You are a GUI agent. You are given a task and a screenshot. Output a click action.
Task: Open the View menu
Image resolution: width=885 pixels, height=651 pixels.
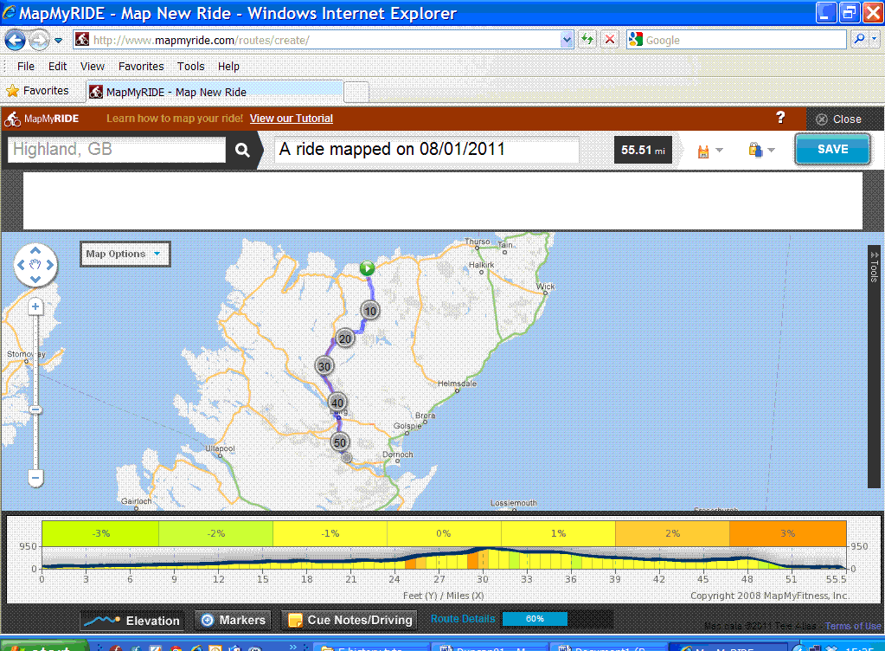coord(92,66)
